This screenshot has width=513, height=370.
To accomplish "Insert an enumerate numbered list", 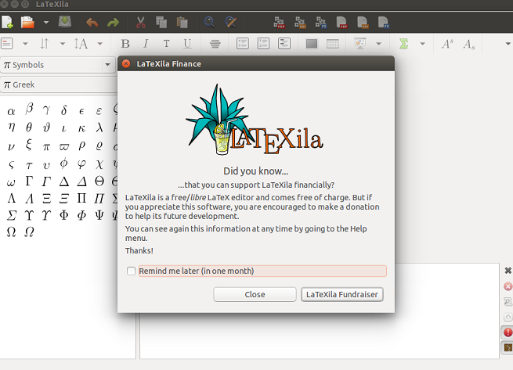I will [263, 44].
